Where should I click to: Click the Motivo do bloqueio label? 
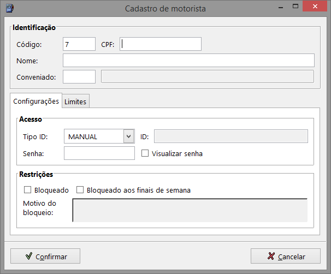tap(39, 208)
